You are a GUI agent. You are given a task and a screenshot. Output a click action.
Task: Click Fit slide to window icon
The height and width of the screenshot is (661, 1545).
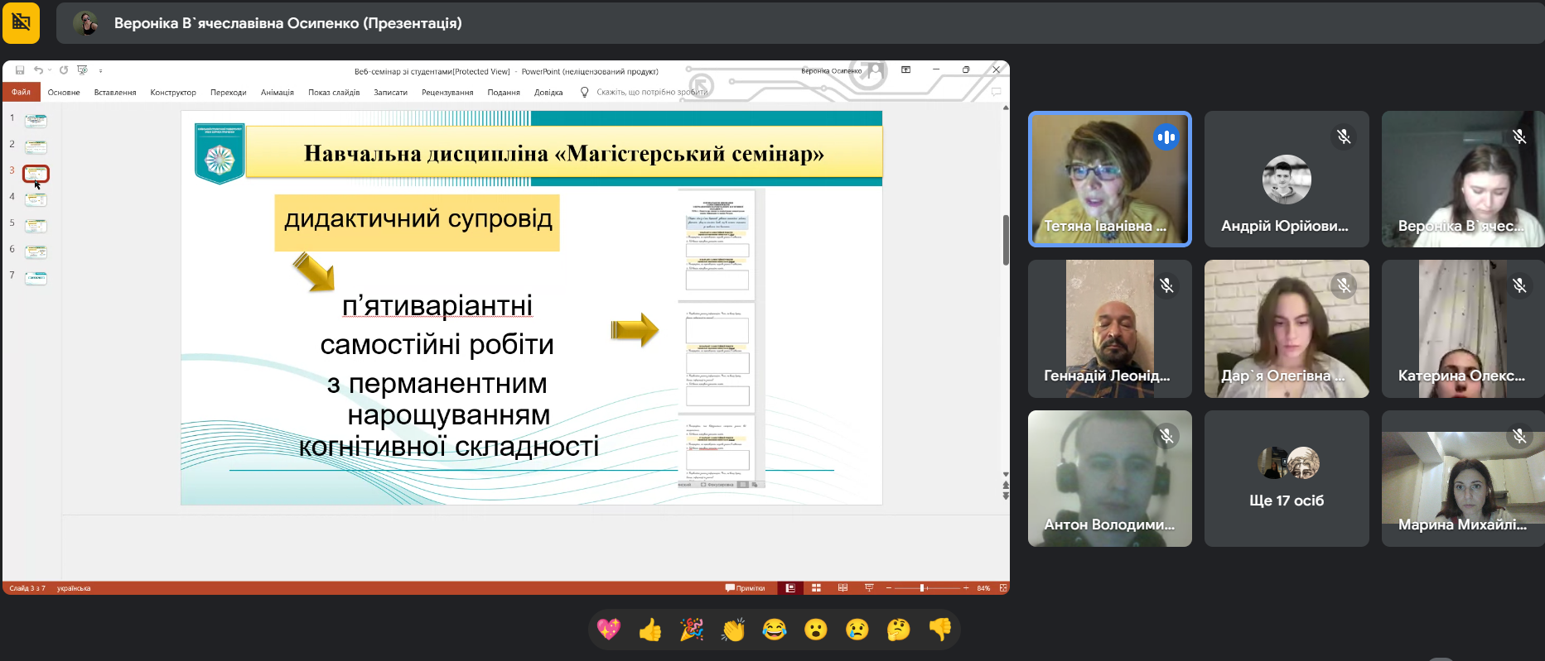coord(1003,588)
